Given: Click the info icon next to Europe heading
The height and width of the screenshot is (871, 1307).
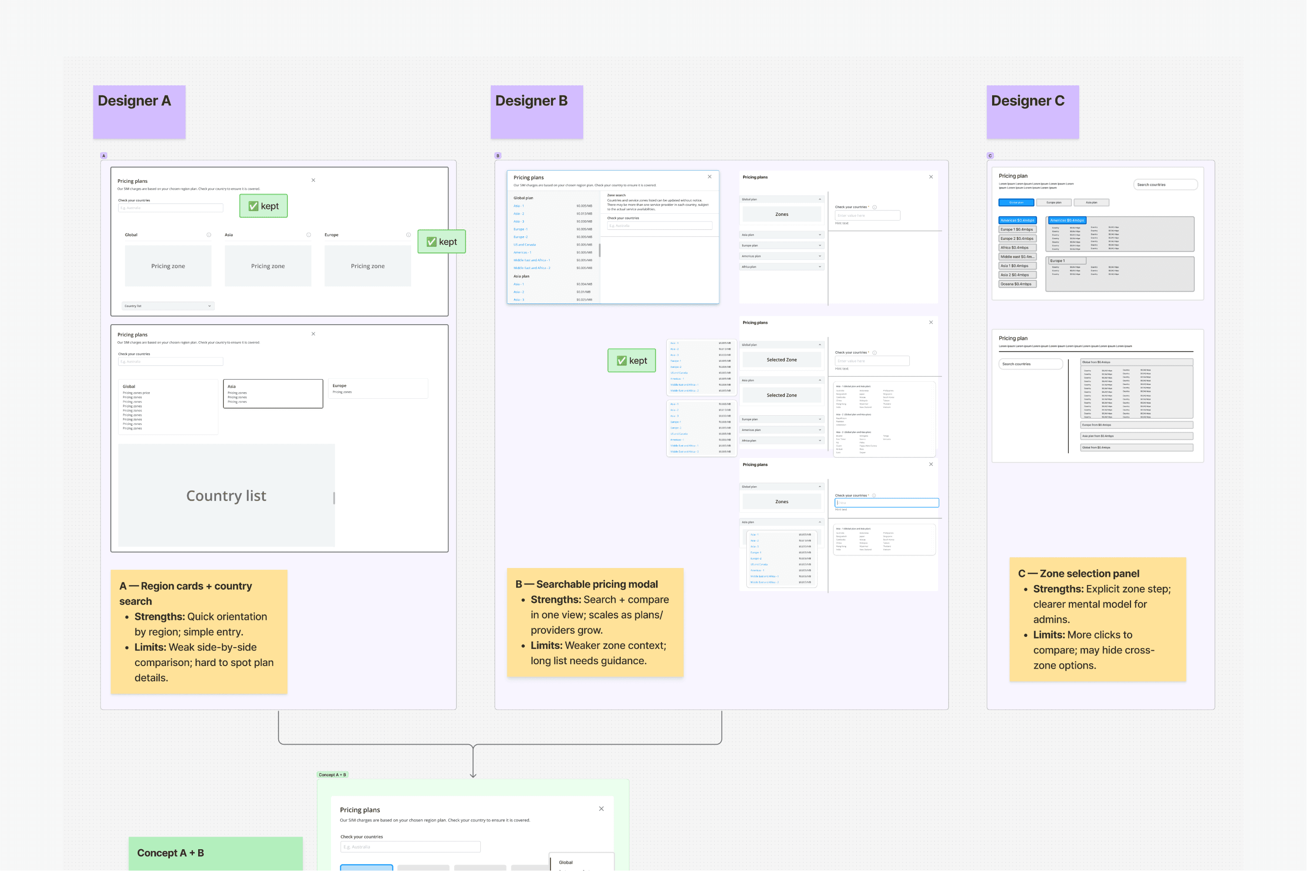Looking at the screenshot, I should pos(409,235).
